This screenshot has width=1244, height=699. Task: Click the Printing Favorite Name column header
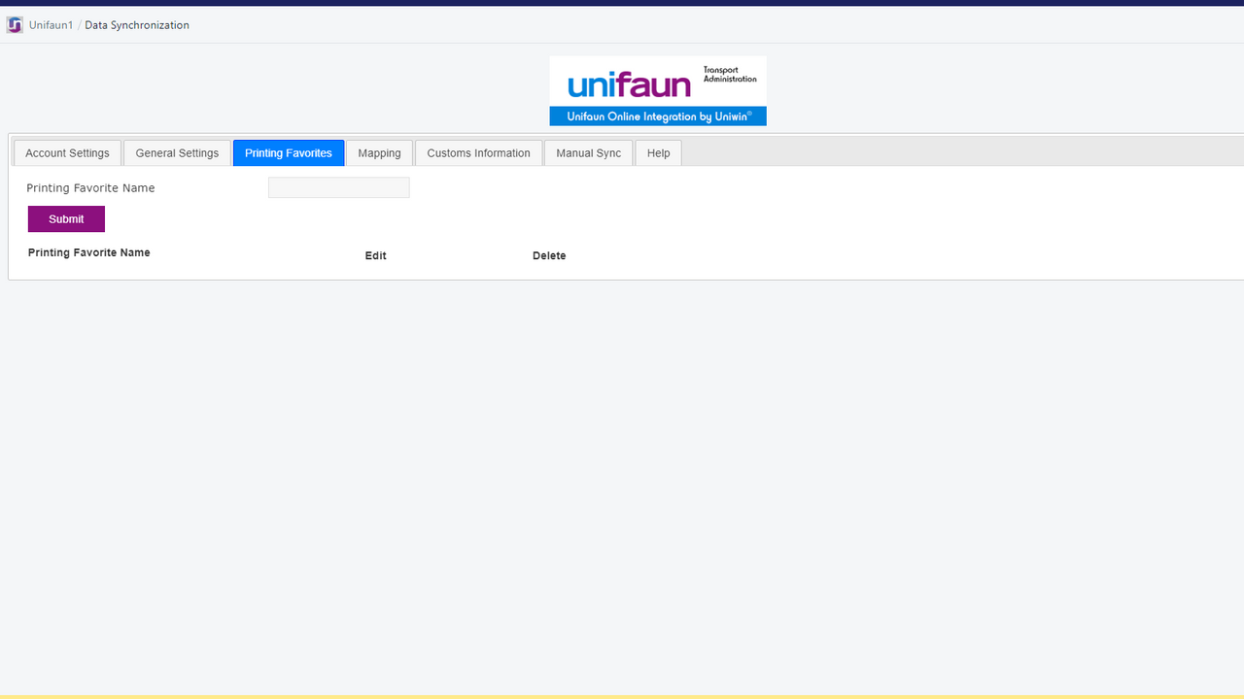pyautogui.click(x=89, y=252)
